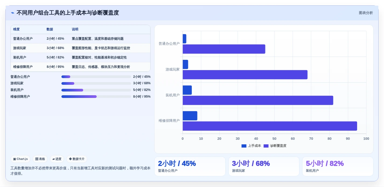Click the 普通办公用户 chart axis label
The height and width of the screenshot is (187, 384).
[169, 44]
